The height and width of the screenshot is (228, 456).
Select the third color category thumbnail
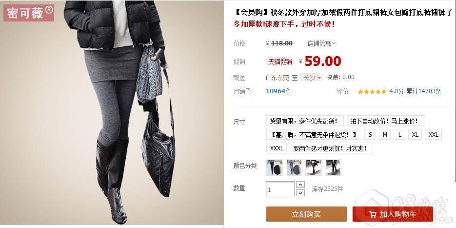click(x=314, y=167)
